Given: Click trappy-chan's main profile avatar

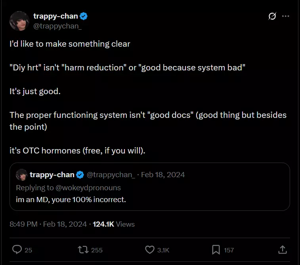Looking at the screenshot, I should coord(18,21).
